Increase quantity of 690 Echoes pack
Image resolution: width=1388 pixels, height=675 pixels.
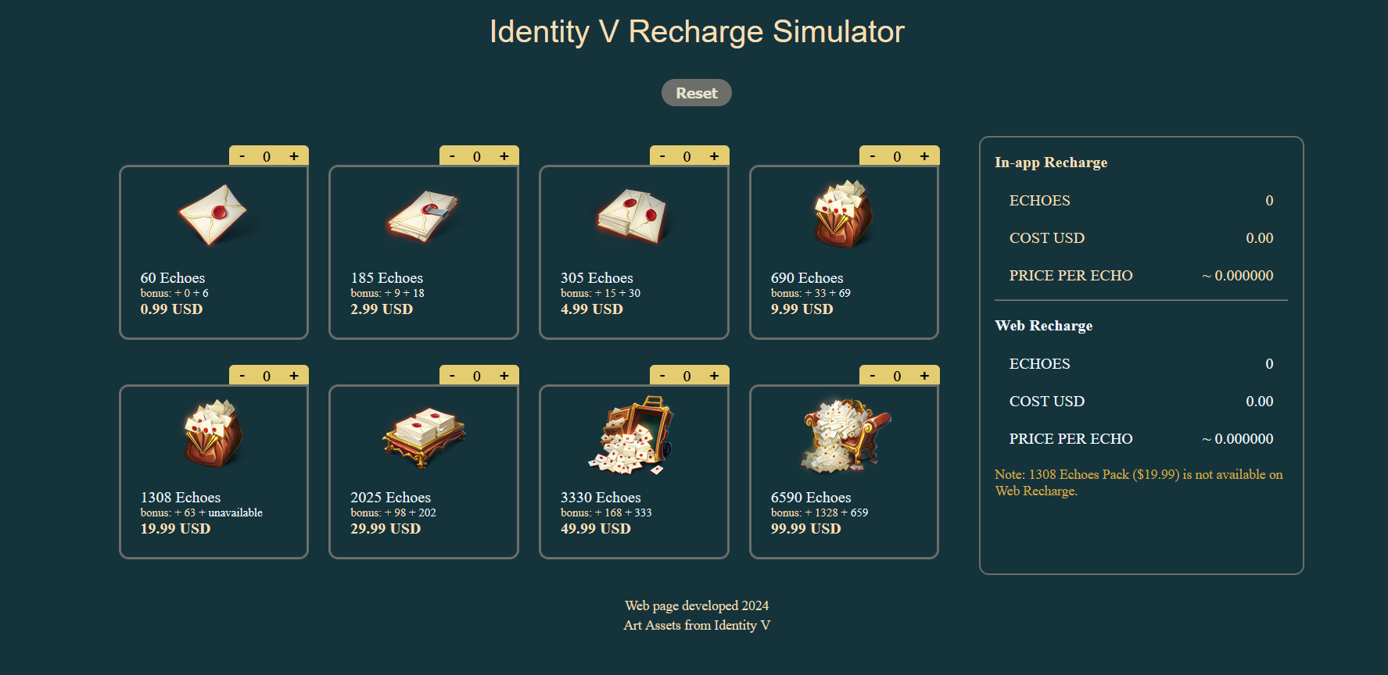point(925,156)
